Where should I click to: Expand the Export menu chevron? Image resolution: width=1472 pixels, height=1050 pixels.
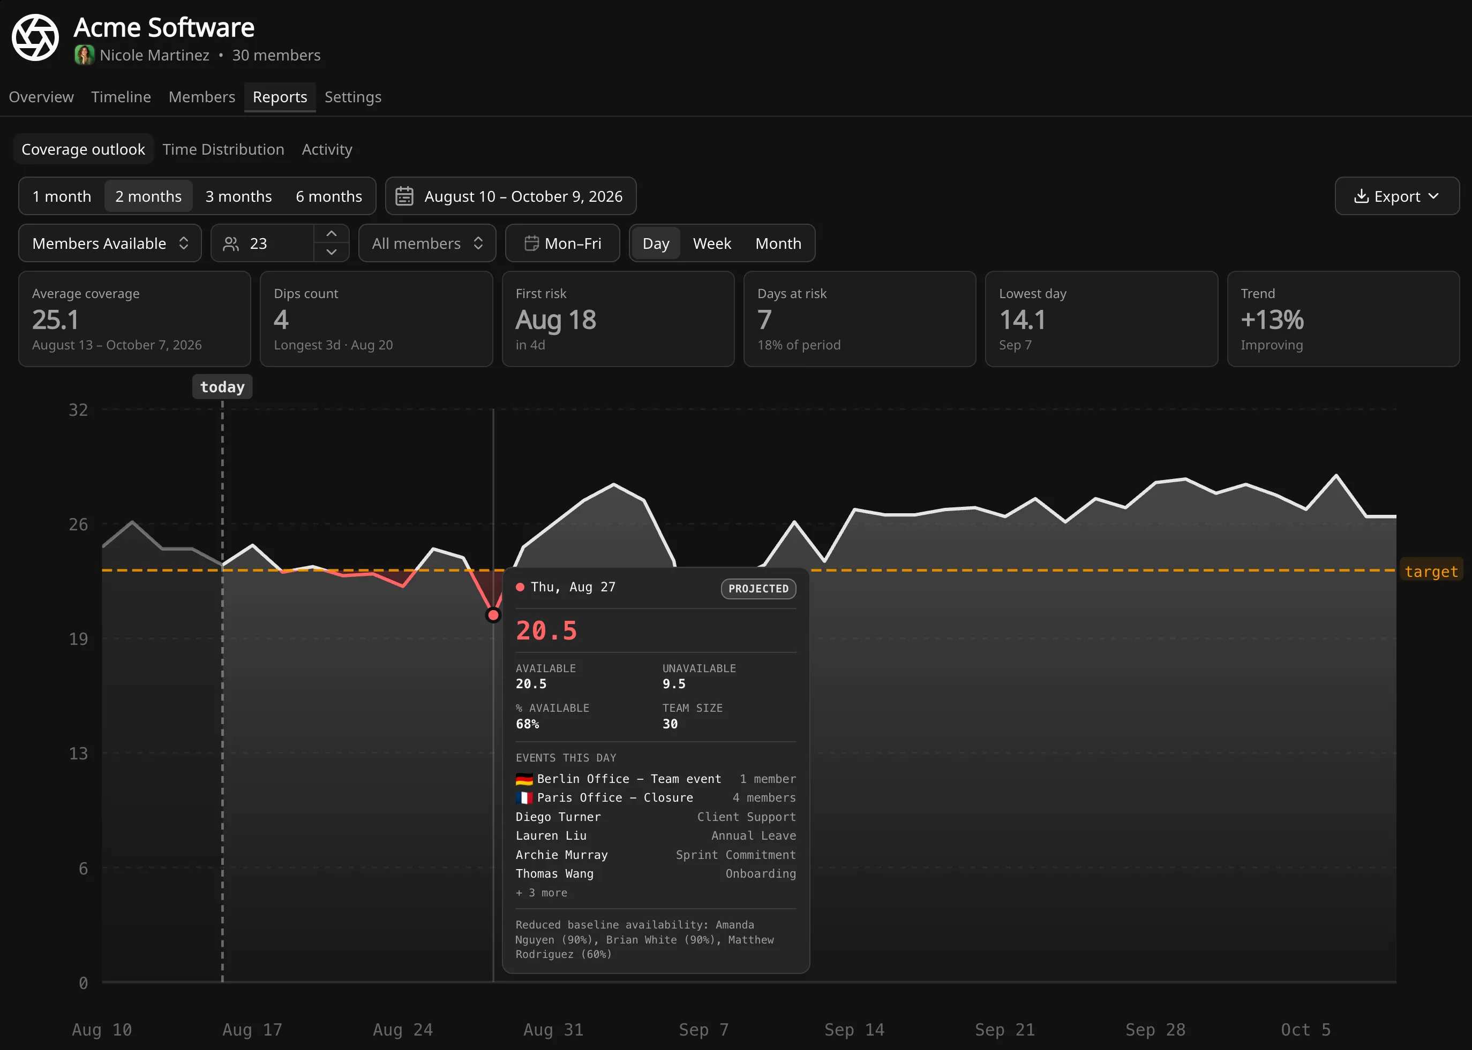[1433, 196]
